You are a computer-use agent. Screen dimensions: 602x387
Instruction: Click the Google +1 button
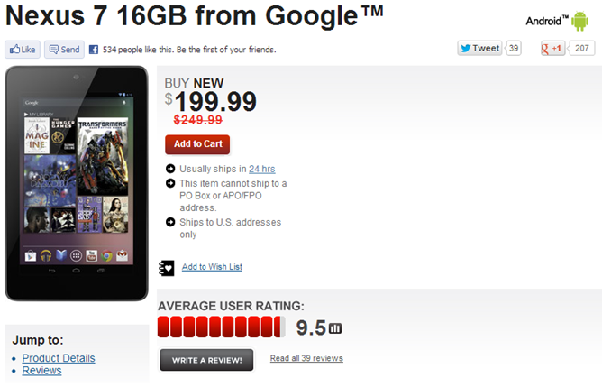[552, 49]
